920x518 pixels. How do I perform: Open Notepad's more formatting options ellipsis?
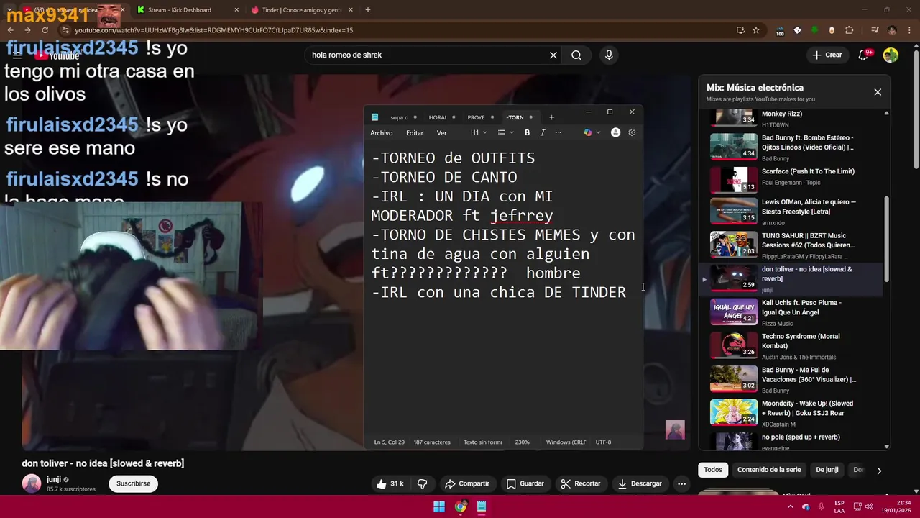point(558,132)
